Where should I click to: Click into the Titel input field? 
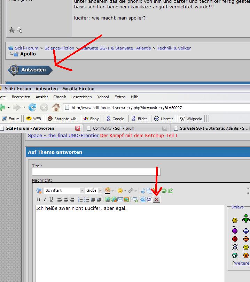click(x=96, y=172)
